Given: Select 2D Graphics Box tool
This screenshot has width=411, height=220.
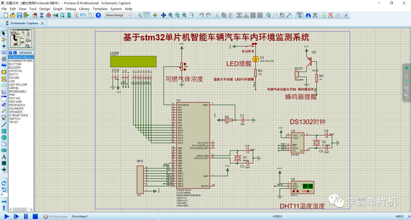Looking at the screenshot, I should click(4, 131).
